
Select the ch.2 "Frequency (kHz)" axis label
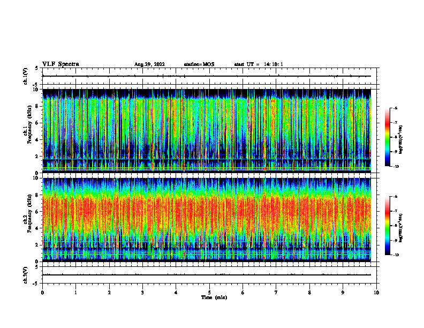pyautogui.click(x=30, y=213)
